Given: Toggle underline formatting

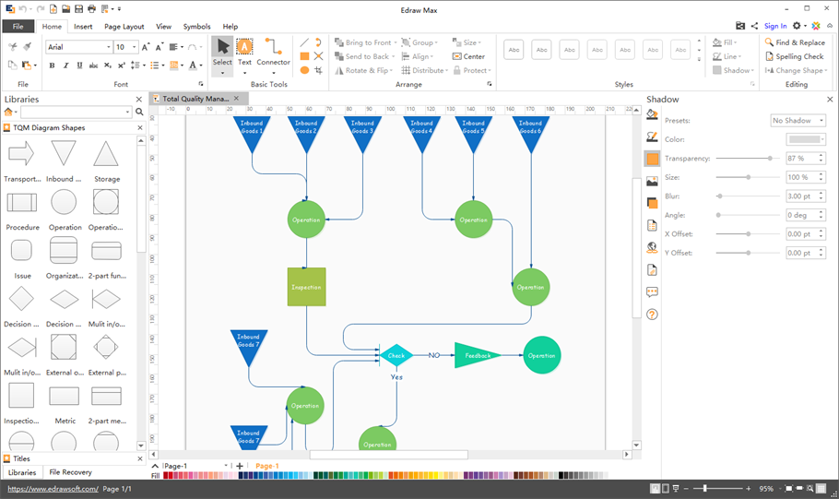Looking at the screenshot, I should tap(80, 65).
